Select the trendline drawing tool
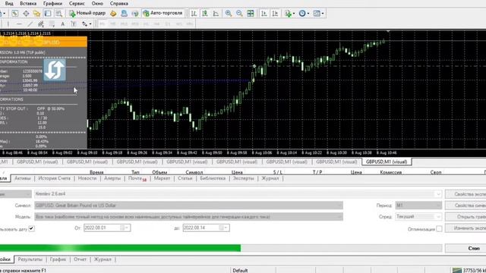 (x=30, y=24)
